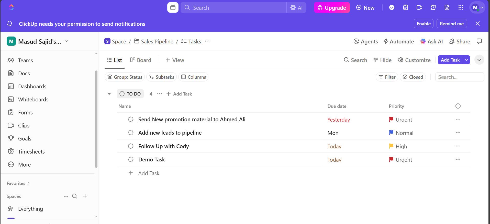490x224 pixels.
Task: Enable notifications via Enable button
Action: click(424, 23)
